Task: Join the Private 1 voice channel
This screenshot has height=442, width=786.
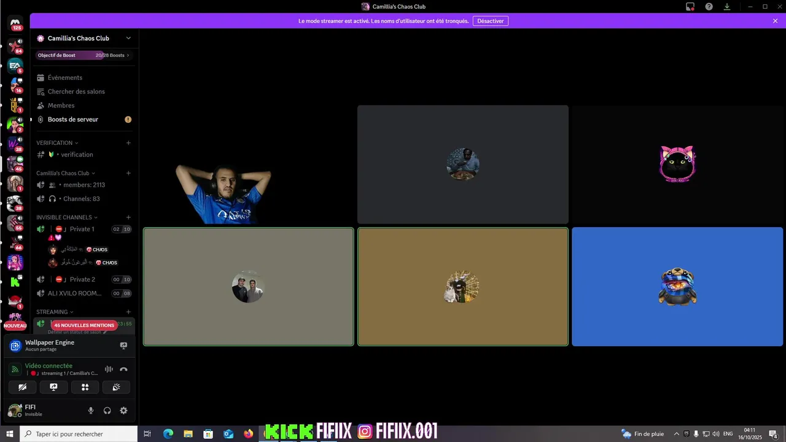Action: [84, 229]
